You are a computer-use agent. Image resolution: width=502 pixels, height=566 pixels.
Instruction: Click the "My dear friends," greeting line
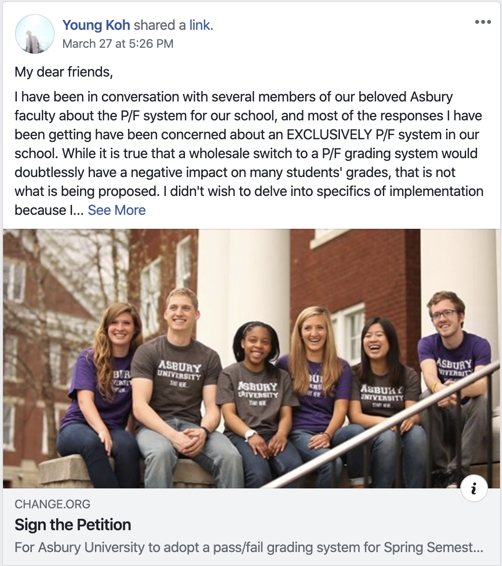pos(64,72)
